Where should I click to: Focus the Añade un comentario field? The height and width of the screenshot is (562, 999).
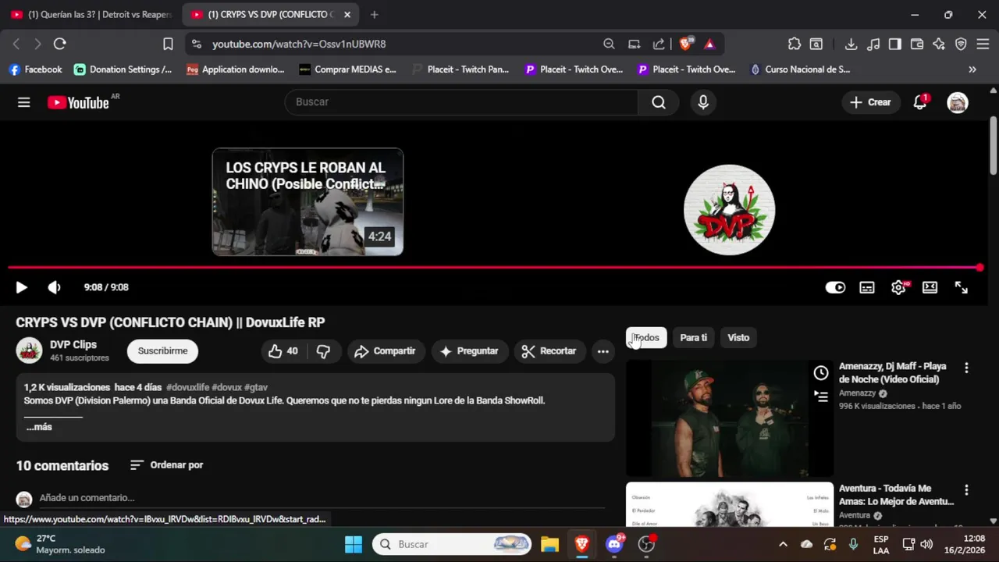(x=322, y=498)
